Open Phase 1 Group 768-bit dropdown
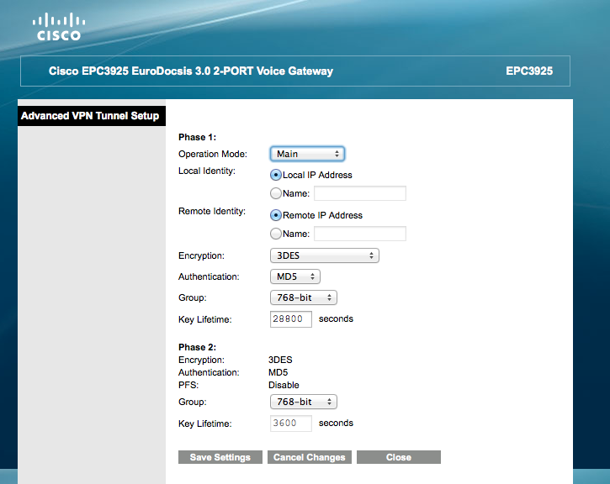This screenshot has height=484, width=610. 304,297
